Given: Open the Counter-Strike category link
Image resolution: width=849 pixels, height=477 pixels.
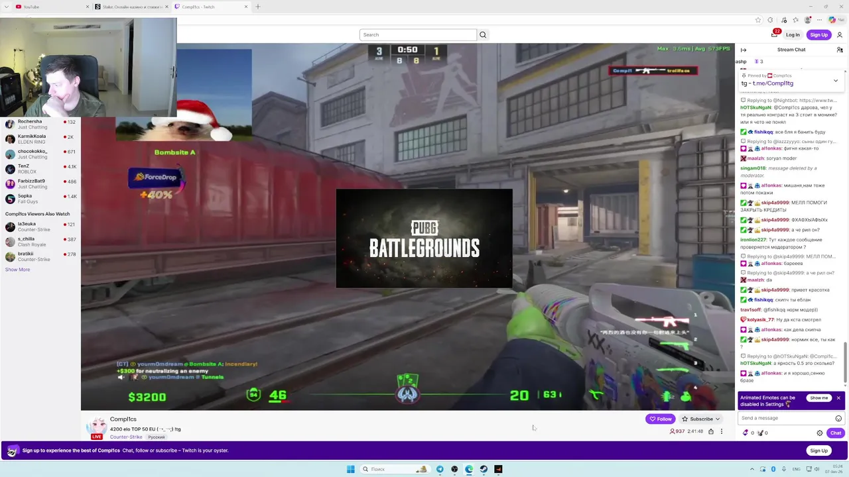Looking at the screenshot, I should (126, 437).
